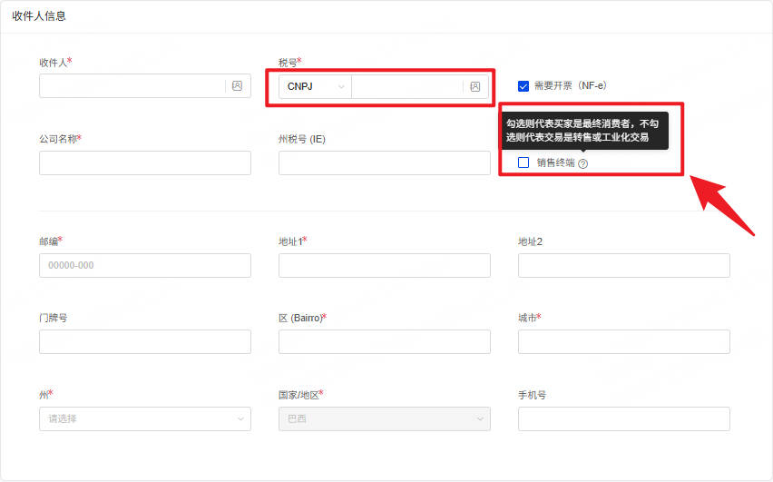The height and width of the screenshot is (482, 773).
Task: Click the 邮编 field label
Action: pos(52,241)
